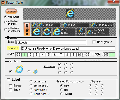
Task: Choose the Short template
Action: [x=81, y=32]
